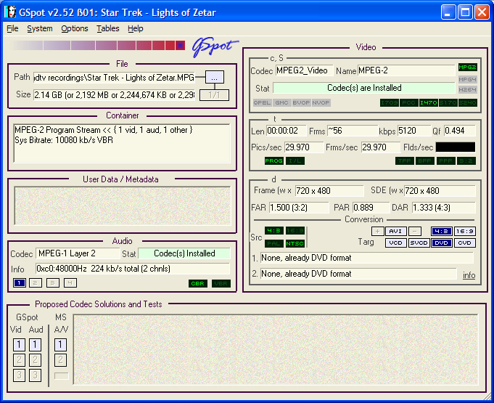Click the MPG2 codec indicator
494x403 pixels.
coord(467,67)
